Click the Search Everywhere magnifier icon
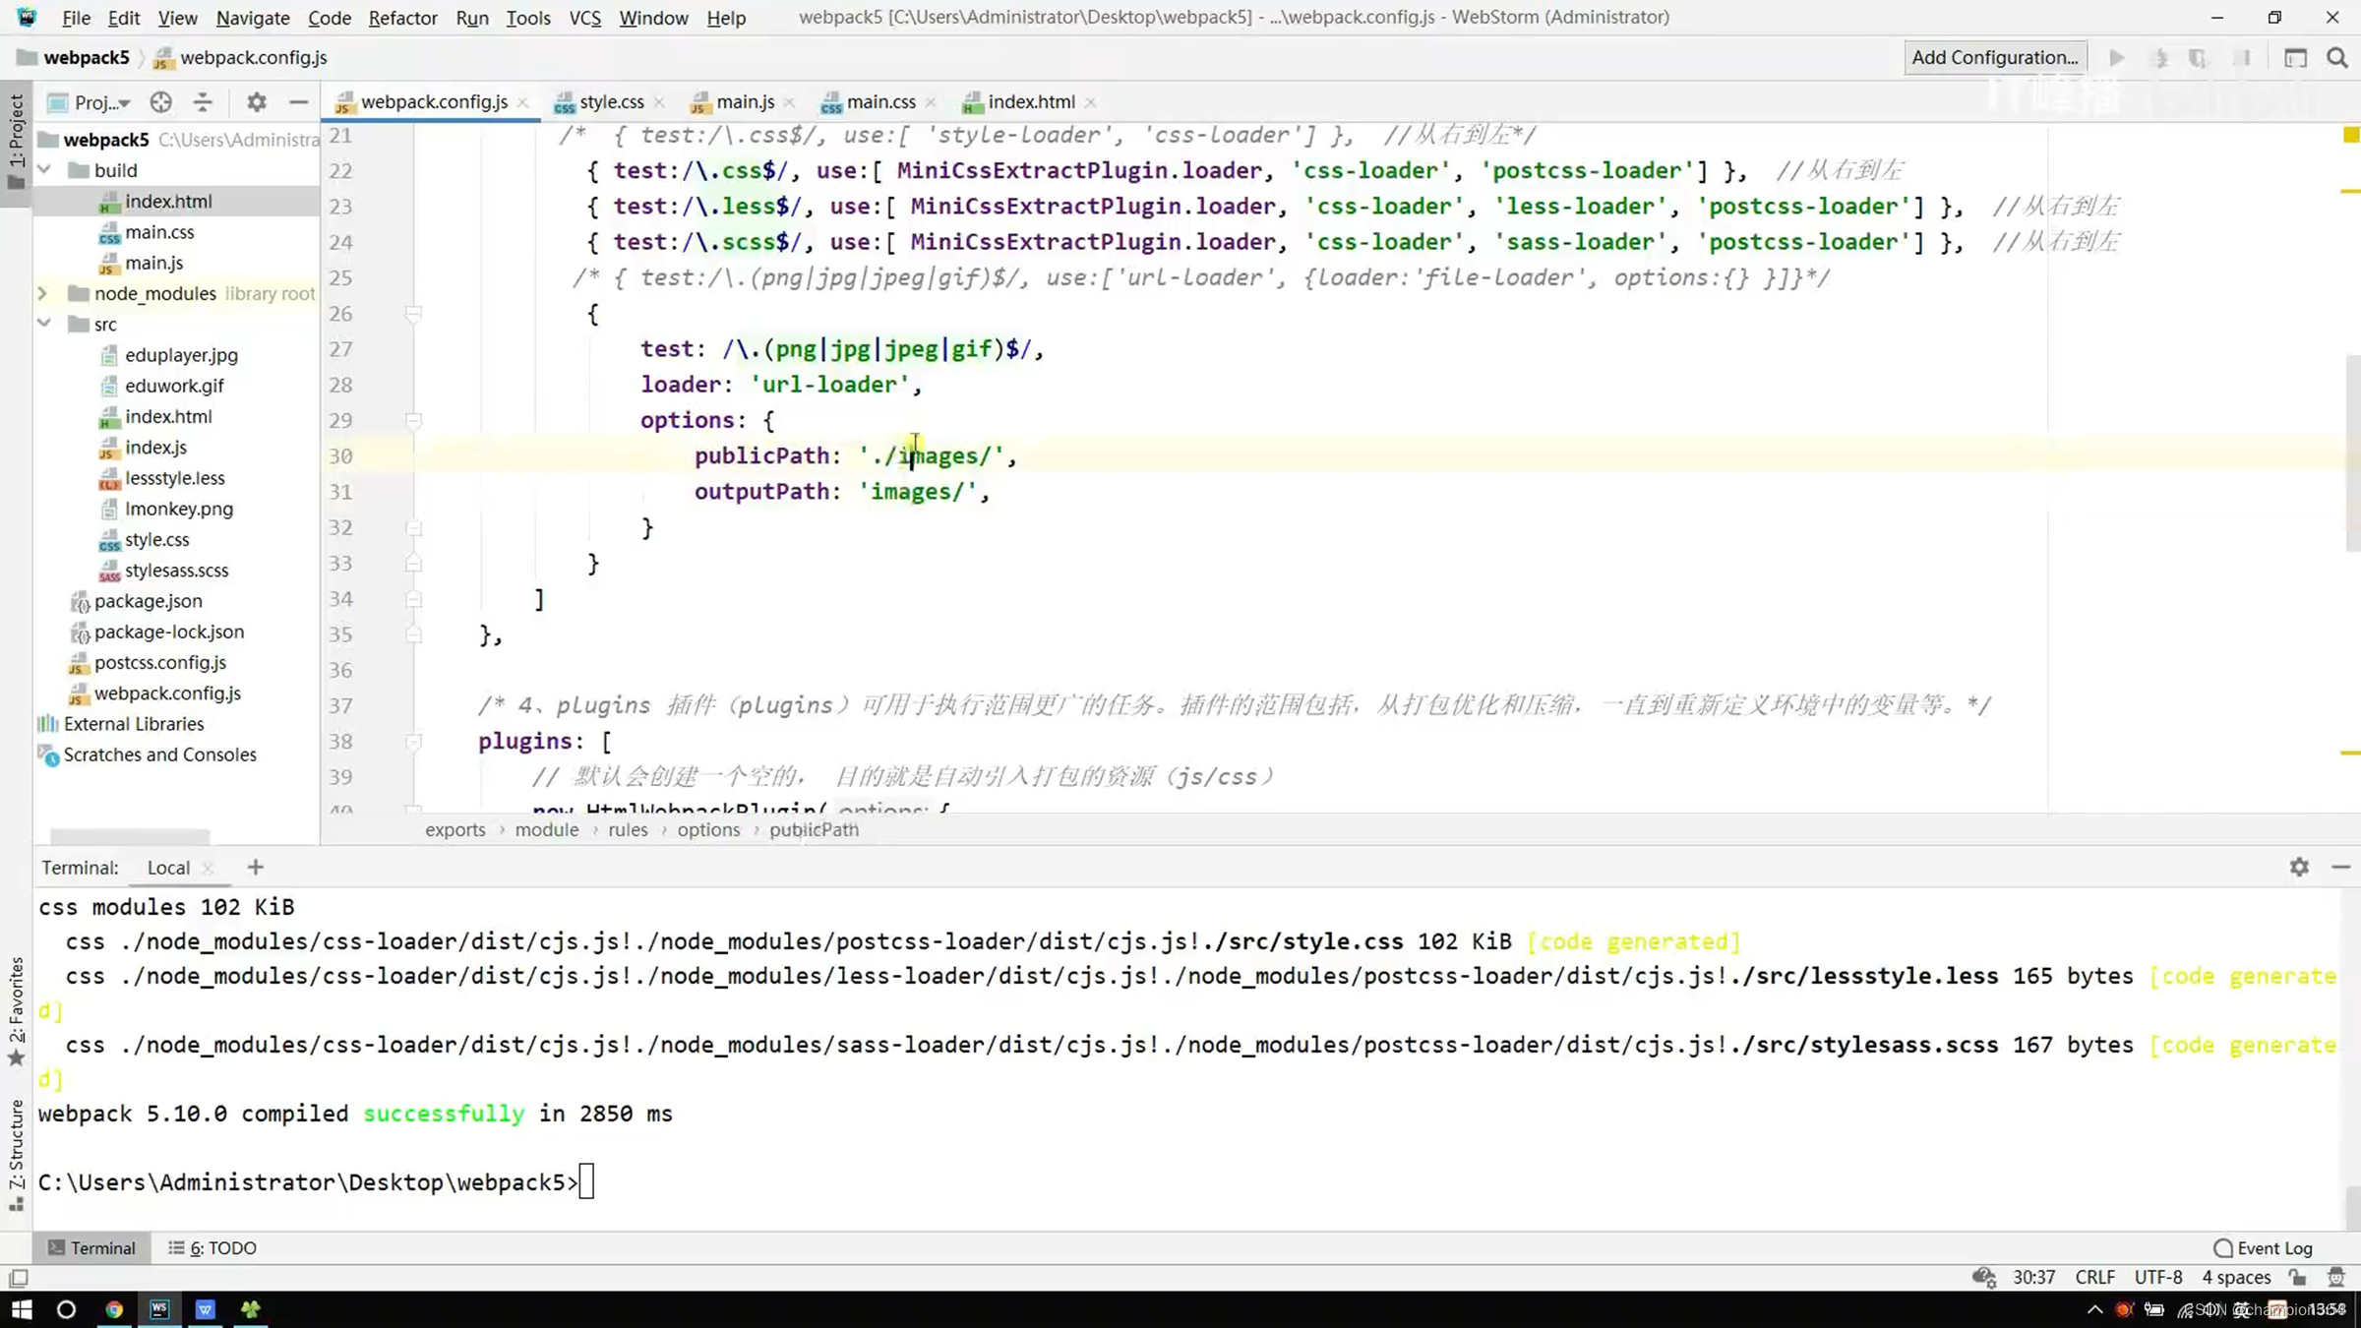 tap(2337, 58)
